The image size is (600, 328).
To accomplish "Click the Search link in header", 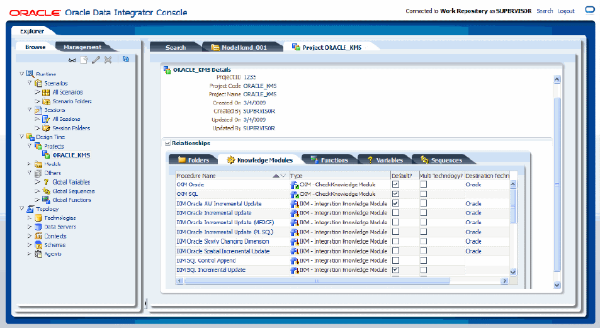I will click(x=545, y=11).
